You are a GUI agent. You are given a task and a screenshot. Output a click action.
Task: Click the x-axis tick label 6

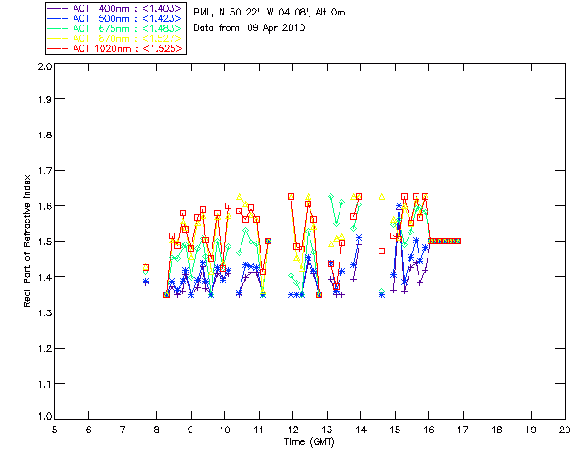click(x=89, y=430)
